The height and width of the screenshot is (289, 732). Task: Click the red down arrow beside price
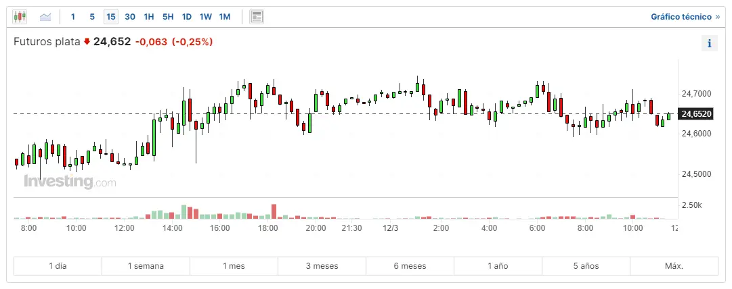[x=87, y=42]
